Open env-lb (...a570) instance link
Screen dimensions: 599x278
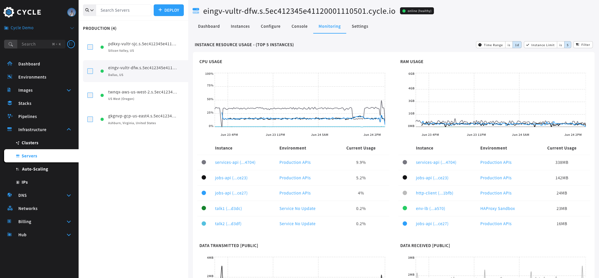coord(430,208)
